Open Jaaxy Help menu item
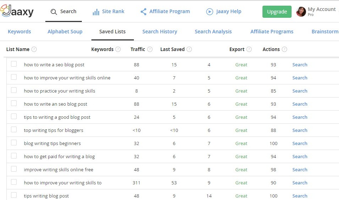 click(224, 11)
